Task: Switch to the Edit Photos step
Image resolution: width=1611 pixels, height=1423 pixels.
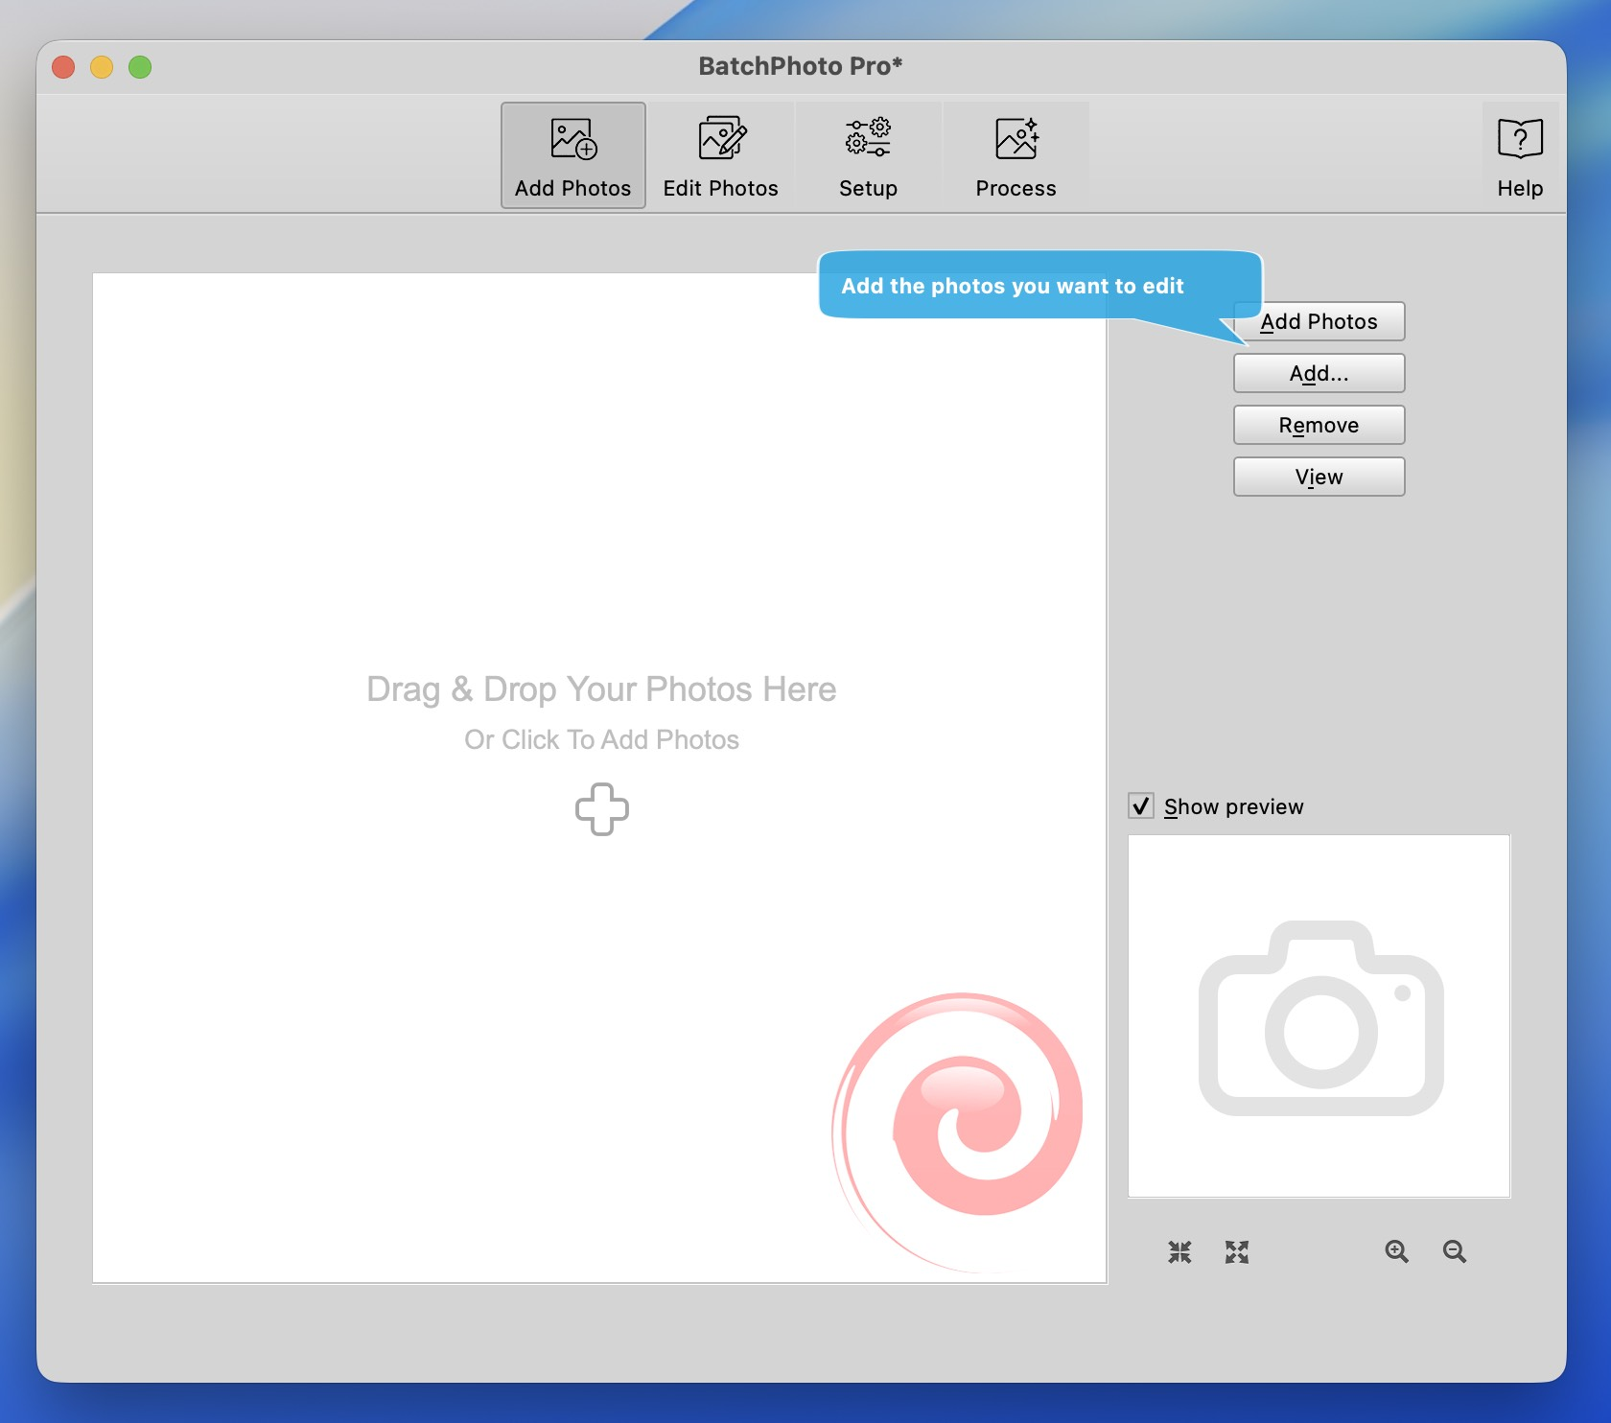Action: 720,155
